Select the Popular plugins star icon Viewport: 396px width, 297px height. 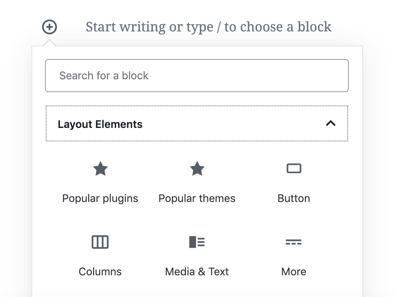click(x=100, y=169)
